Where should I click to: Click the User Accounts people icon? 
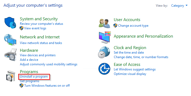[x=104, y=23]
